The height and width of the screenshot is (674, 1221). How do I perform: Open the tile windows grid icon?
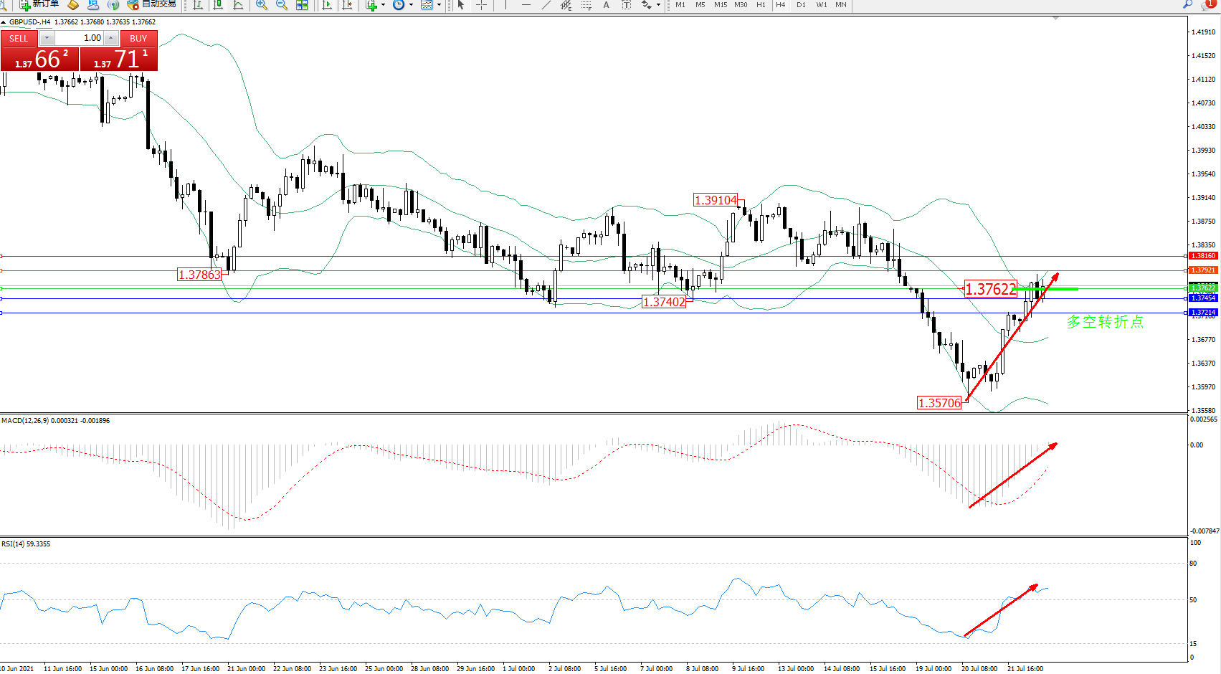302,5
